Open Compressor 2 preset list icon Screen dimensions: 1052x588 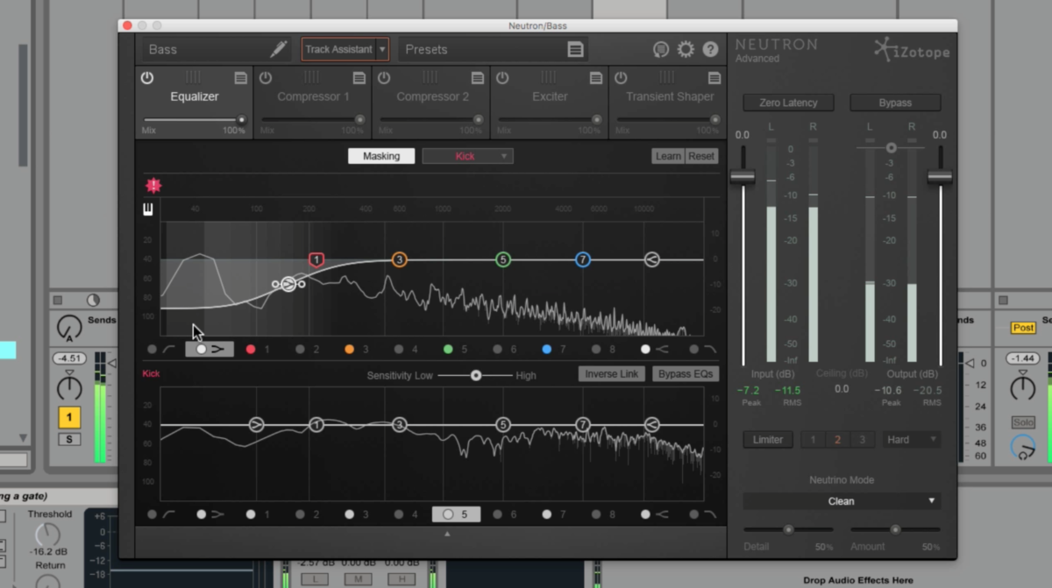click(x=477, y=78)
